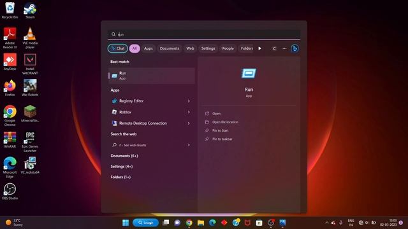
Task: Open the AnyDesk desktop shortcut
Action: (x=10, y=62)
